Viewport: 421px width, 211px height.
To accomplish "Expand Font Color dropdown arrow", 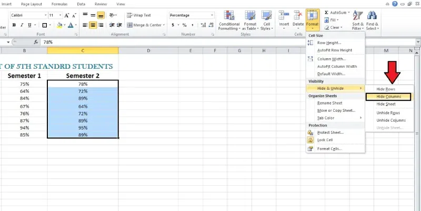I will coord(76,25).
